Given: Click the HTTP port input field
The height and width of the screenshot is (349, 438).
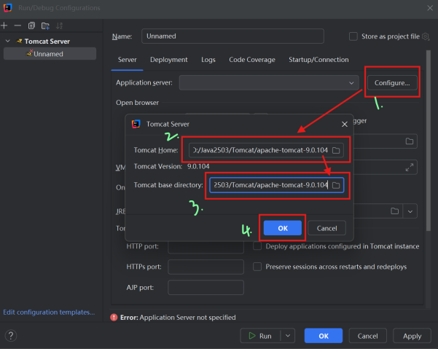Looking at the screenshot, I should click(206, 247).
